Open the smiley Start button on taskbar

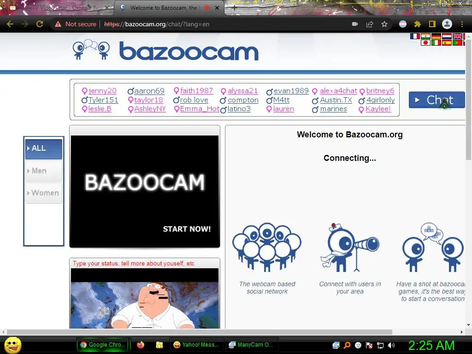pos(13,345)
